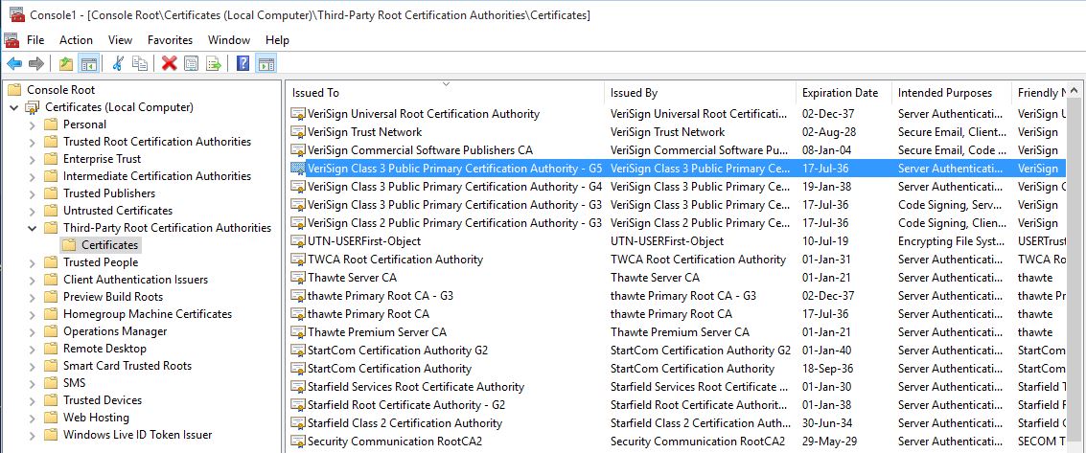Collapse Third-Party Root Certification Authorities
Screen dimensions: 1086x453
pos(32,228)
